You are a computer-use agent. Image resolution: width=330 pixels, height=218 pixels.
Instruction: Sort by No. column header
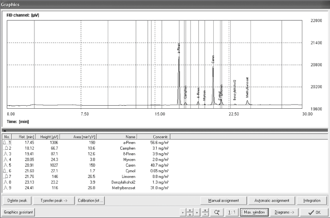click(7, 137)
